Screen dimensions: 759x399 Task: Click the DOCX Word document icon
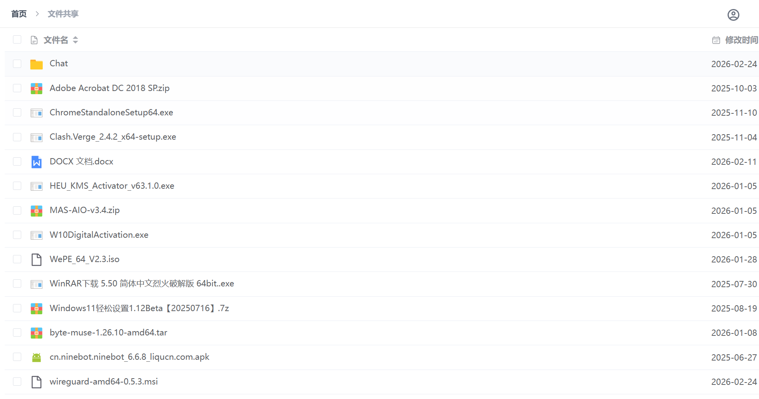(x=37, y=162)
